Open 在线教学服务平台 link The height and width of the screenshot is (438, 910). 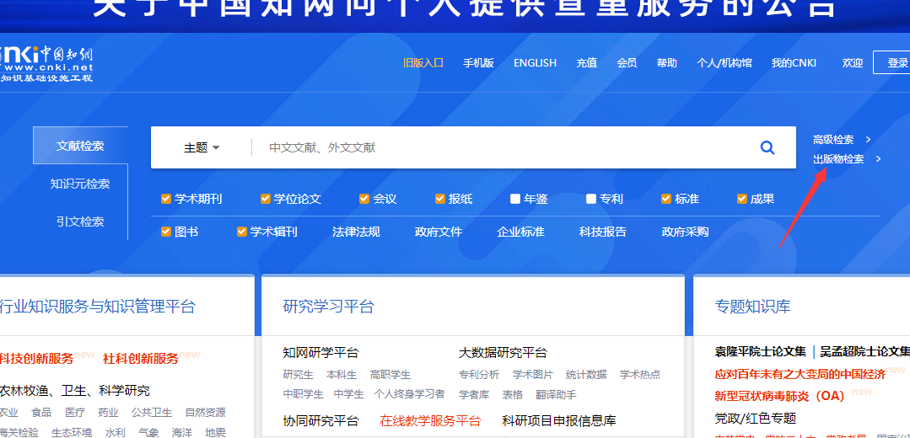click(431, 420)
